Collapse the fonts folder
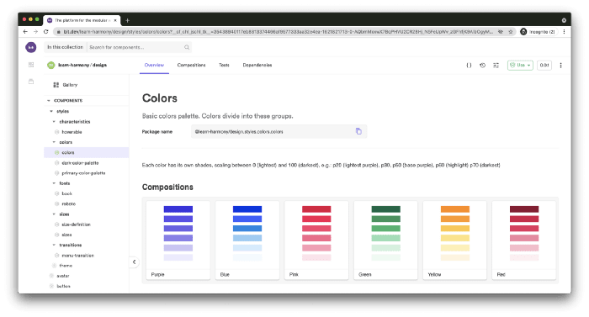The width and height of the screenshot is (589, 317). click(54, 183)
